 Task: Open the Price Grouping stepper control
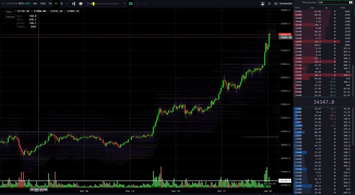coord(350,2)
